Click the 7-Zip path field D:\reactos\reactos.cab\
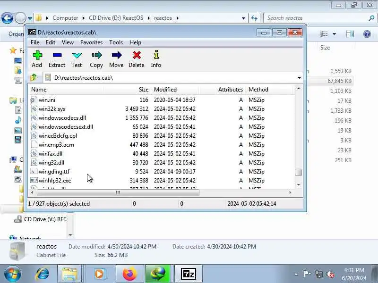This screenshot has height=283, width=378. click(x=170, y=78)
